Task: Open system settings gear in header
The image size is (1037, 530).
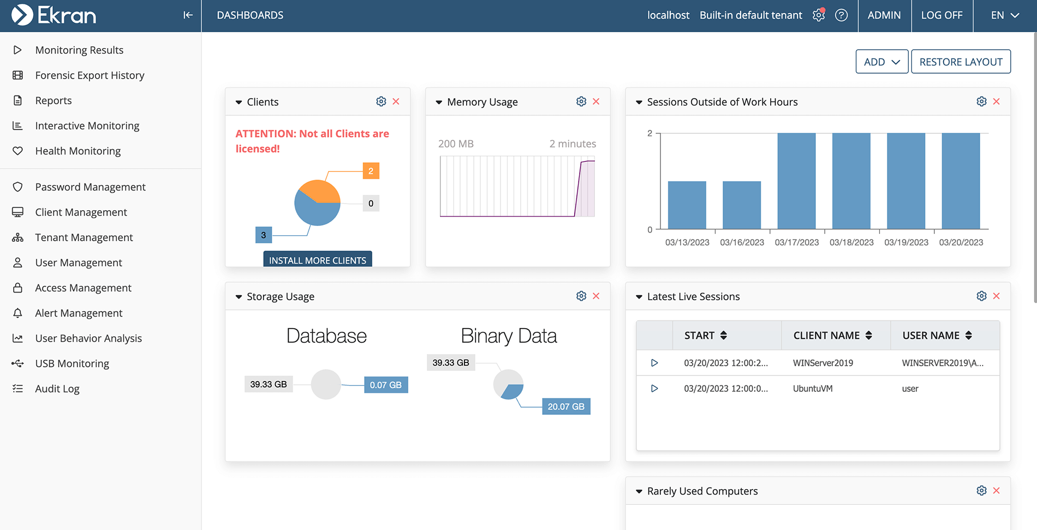Action: tap(818, 15)
